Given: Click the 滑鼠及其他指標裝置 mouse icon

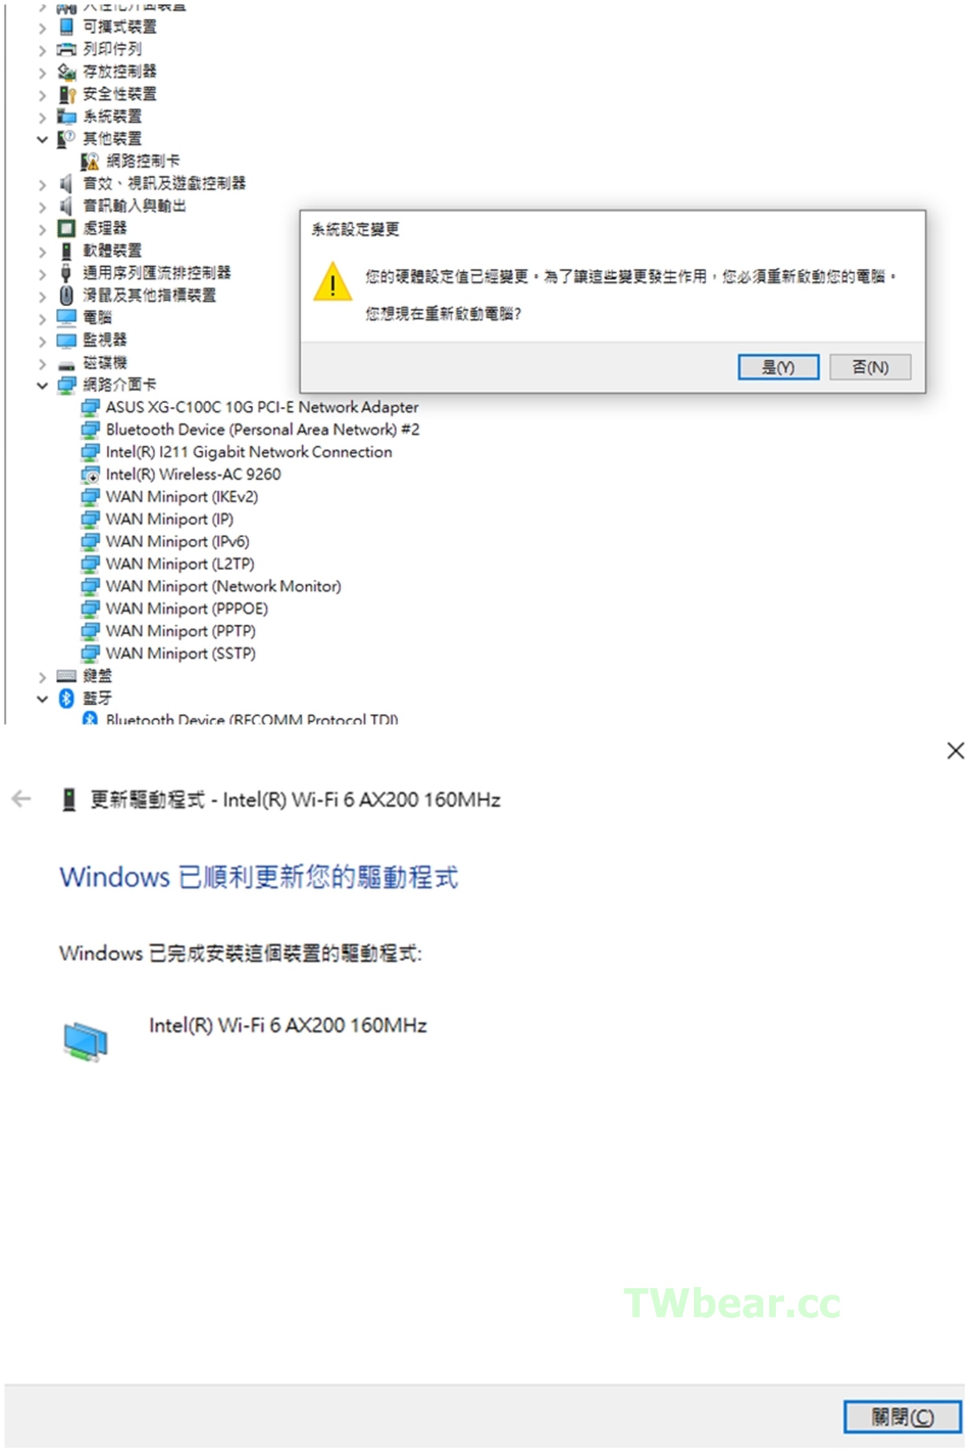Looking at the screenshot, I should [x=66, y=295].
